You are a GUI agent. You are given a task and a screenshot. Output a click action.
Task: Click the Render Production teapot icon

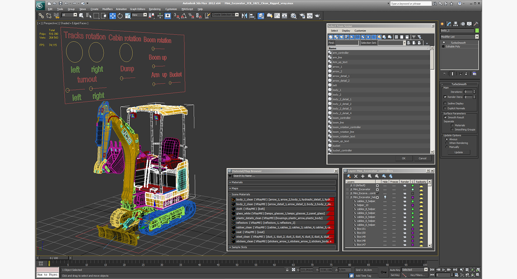point(317,16)
